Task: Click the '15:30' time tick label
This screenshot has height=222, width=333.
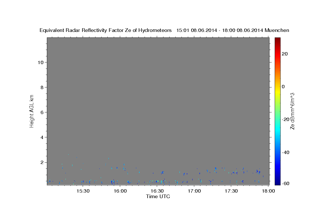Action: click(x=83, y=191)
